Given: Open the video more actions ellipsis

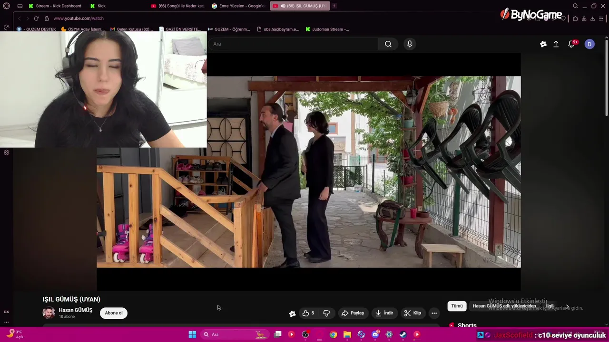Looking at the screenshot, I should (434, 313).
